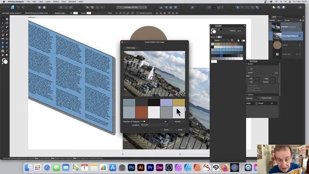Switch to the Pixel persona

click(x=18, y=7)
